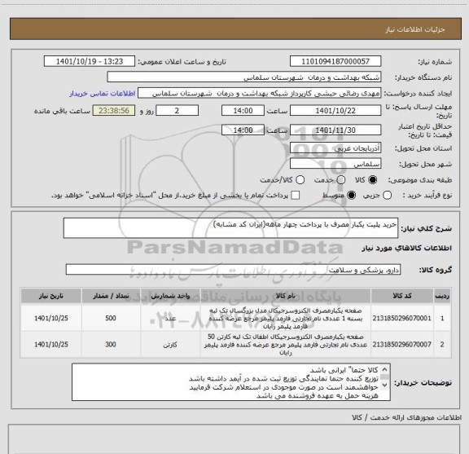Screen dimensions: 469x454
Task: Click the price validity time 14:00 field
Action: pyautogui.click(x=243, y=130)
